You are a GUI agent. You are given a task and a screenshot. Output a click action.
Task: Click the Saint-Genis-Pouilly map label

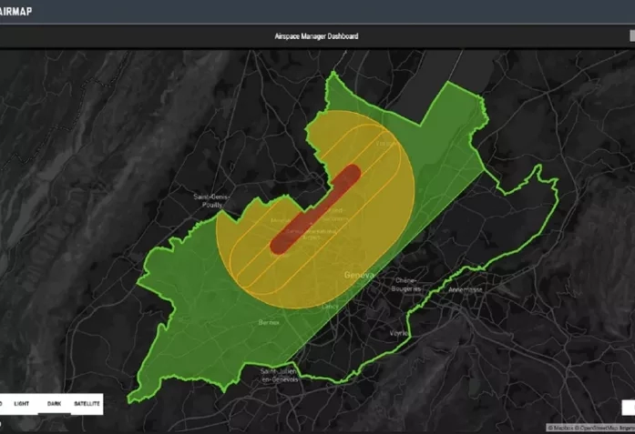coord(210,201)
